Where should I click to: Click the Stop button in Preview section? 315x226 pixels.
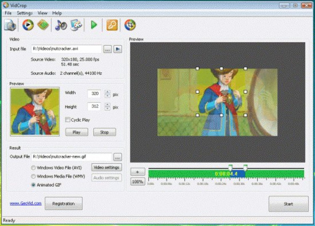[x=105, y=132]
